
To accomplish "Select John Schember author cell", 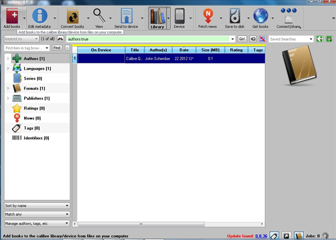I will (x=158, y=59).
